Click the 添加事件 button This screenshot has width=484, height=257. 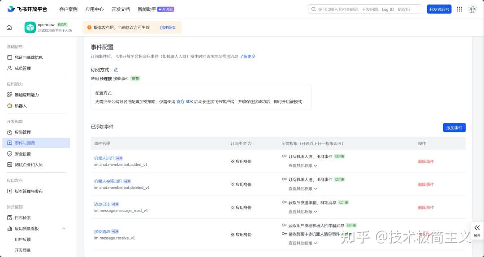454,128
